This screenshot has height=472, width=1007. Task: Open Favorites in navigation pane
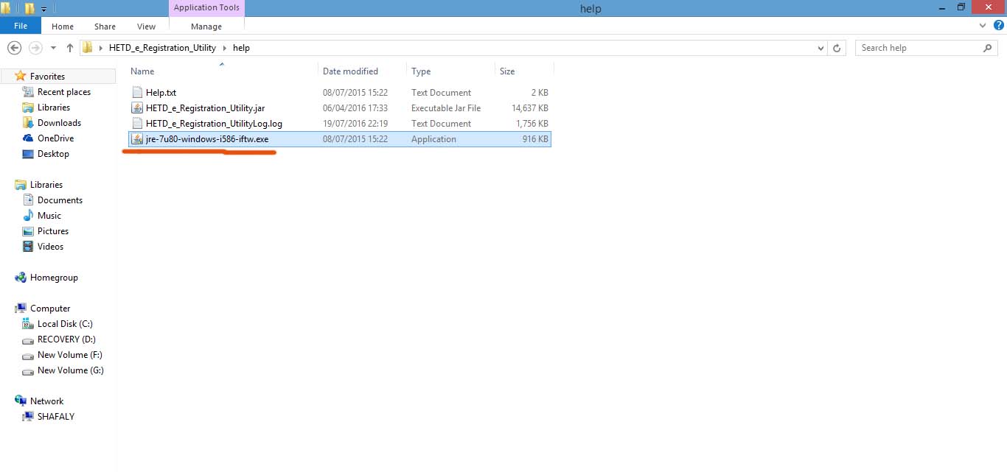tap(47, 77)
